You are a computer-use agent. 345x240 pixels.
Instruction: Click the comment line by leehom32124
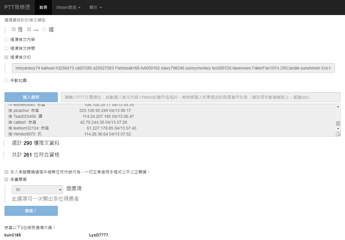(x=72, y=128)
